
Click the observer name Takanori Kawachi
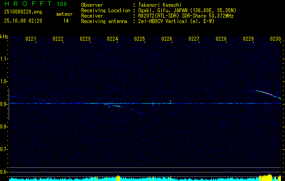159,5
